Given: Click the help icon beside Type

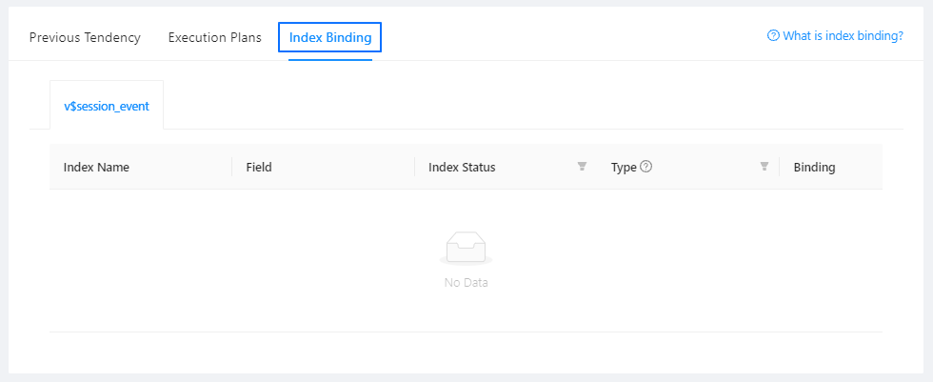Looking at the screenshot, I should [x=646, y=167].
